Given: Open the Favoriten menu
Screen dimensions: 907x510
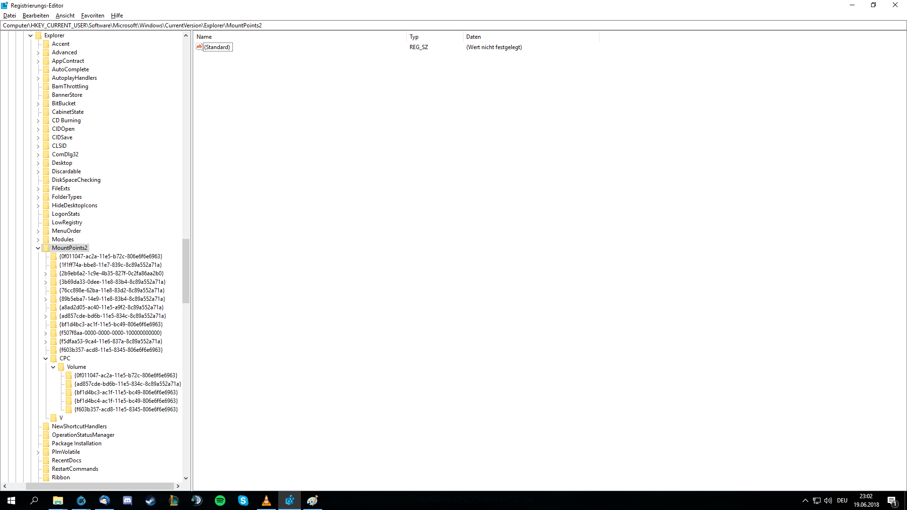Looking at the screenshot, I should tap(93, 16).
